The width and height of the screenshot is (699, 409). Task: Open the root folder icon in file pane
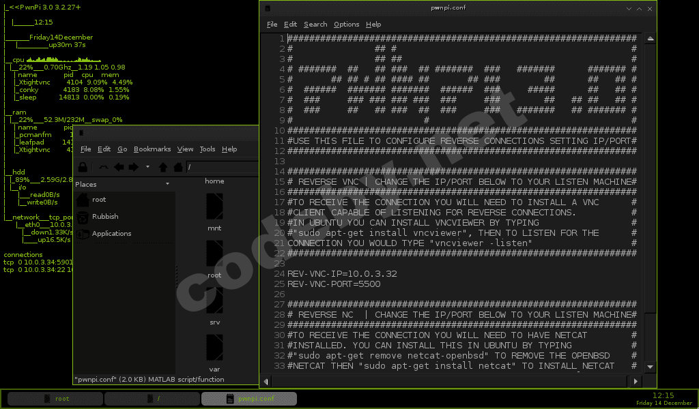point(214,253)
